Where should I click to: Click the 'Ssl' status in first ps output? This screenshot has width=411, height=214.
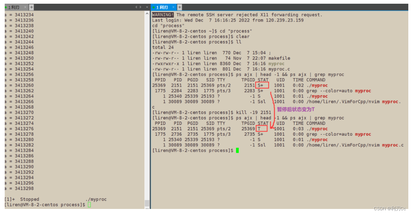(262, 102)
